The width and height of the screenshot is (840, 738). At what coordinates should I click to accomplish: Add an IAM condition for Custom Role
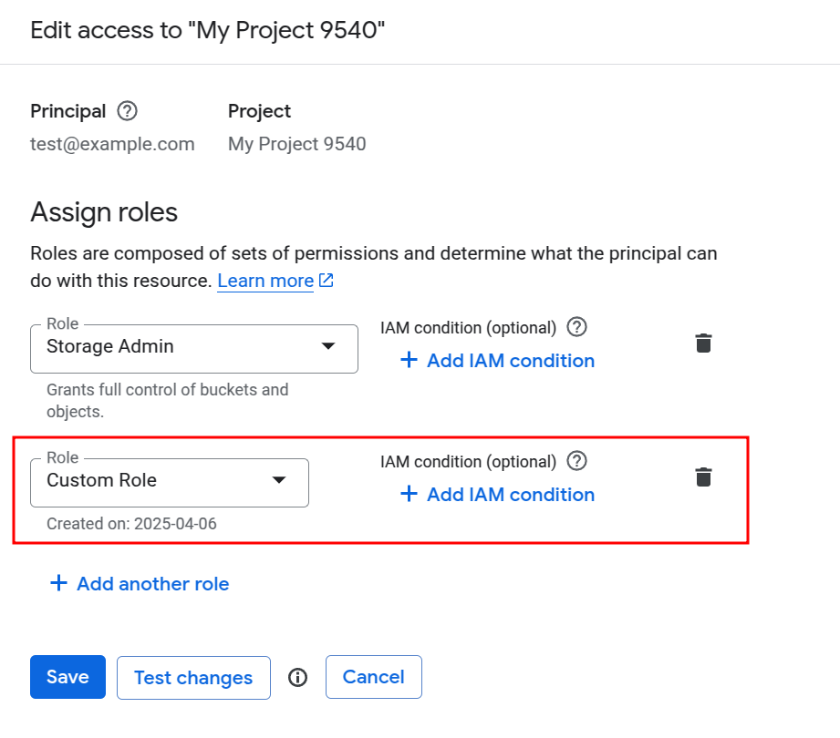tap(510, 494)
